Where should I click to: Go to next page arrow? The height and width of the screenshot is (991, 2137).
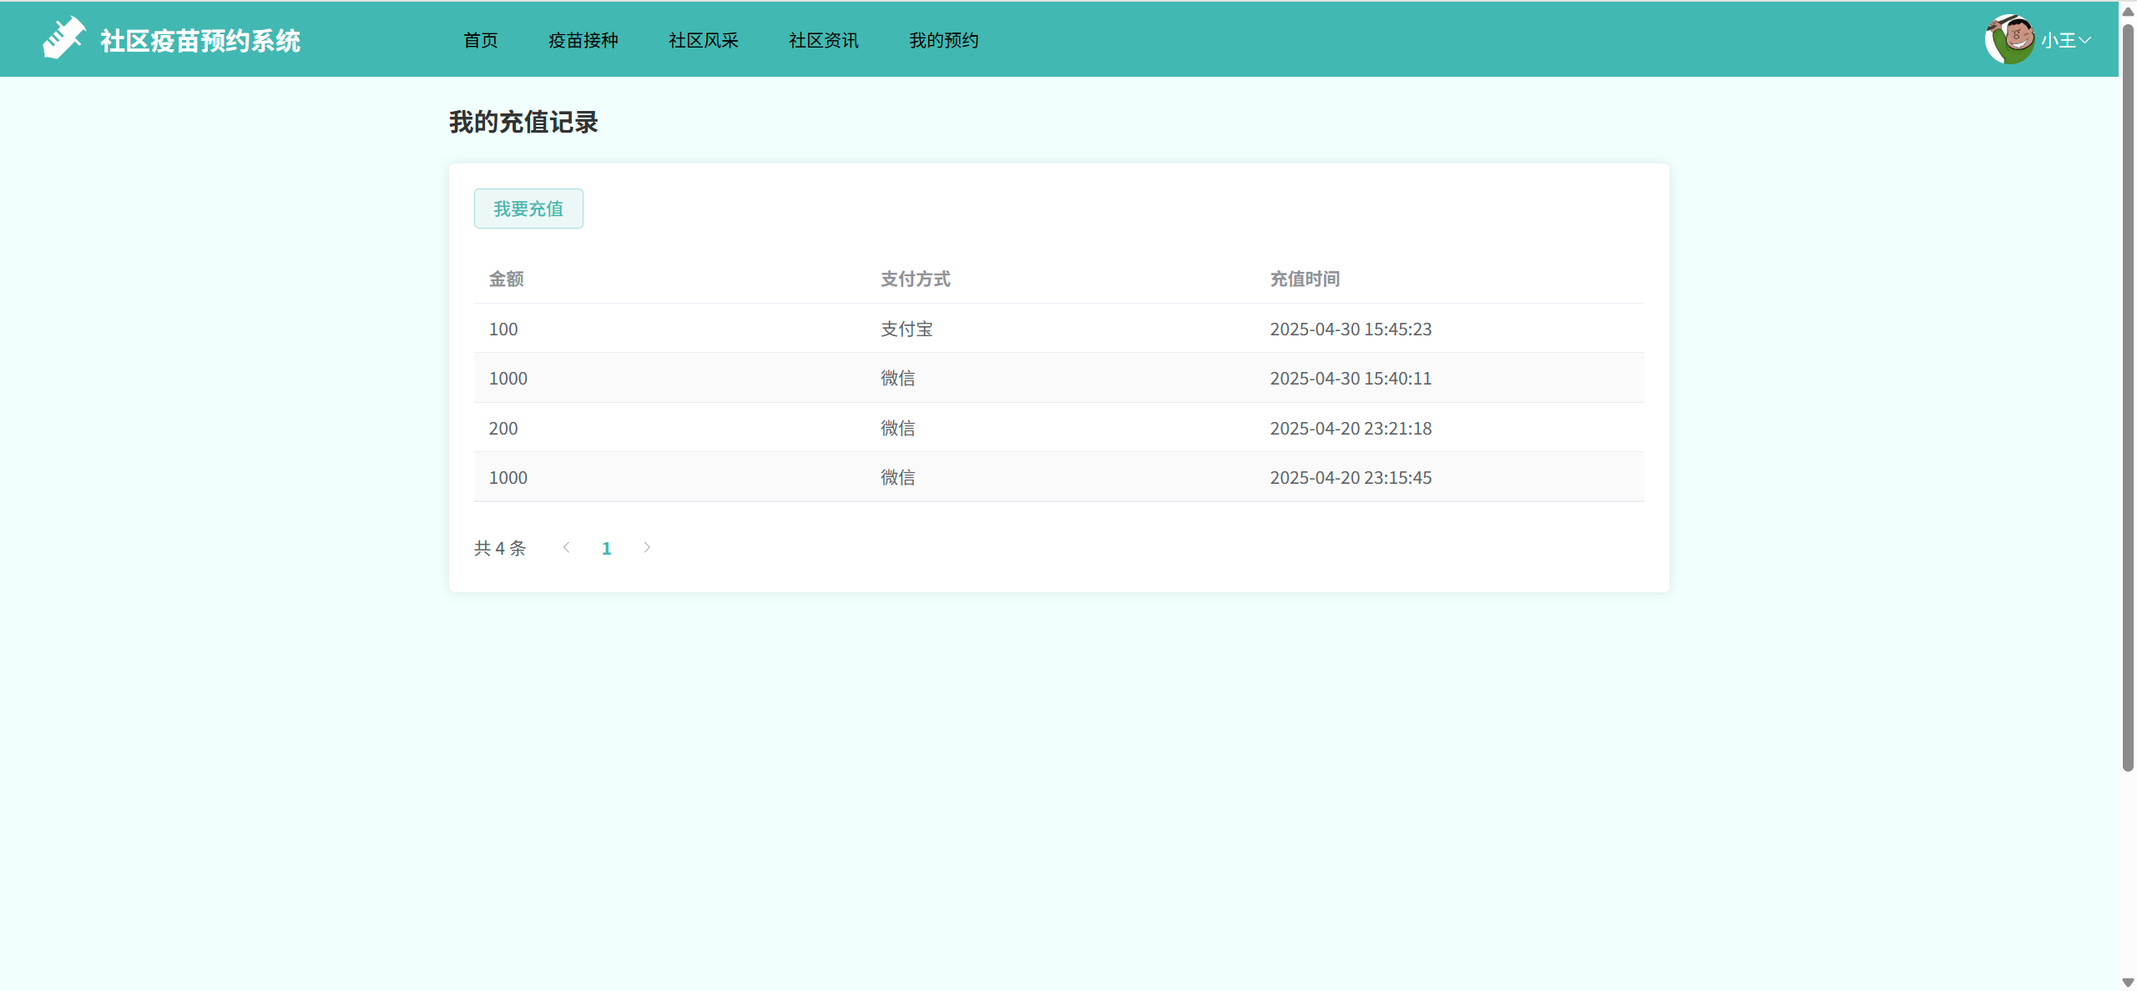[647, 548]
